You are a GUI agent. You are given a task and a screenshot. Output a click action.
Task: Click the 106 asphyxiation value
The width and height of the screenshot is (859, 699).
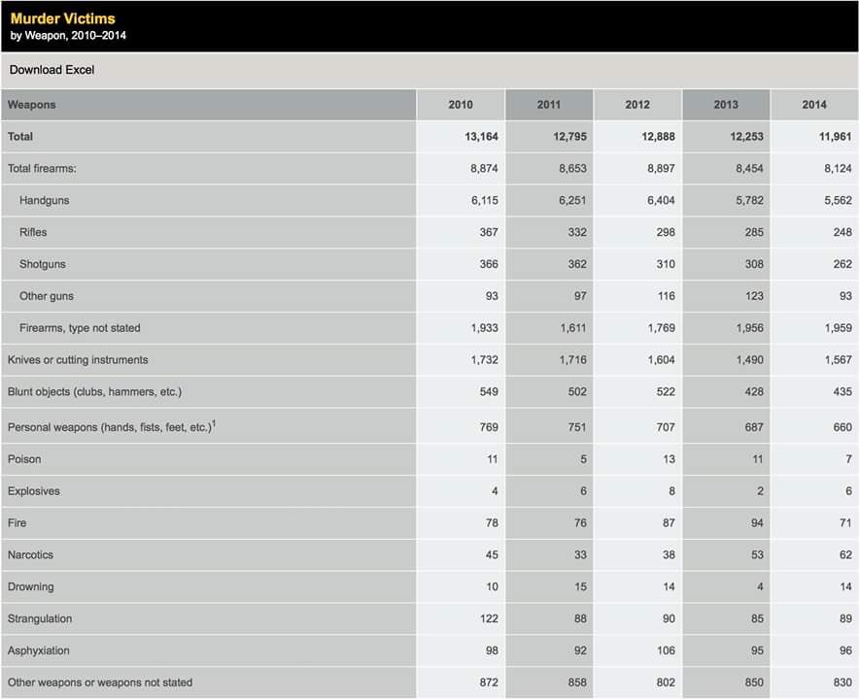667,650
